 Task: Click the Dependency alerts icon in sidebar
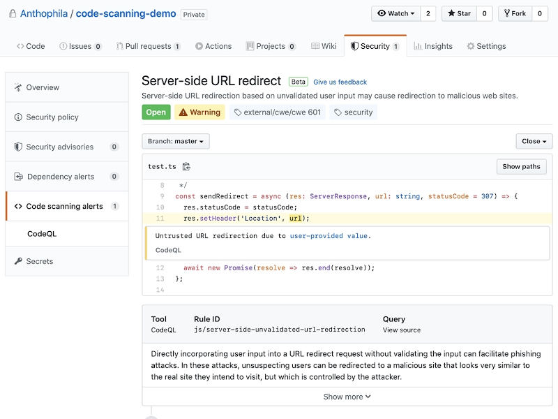(19, 177)
